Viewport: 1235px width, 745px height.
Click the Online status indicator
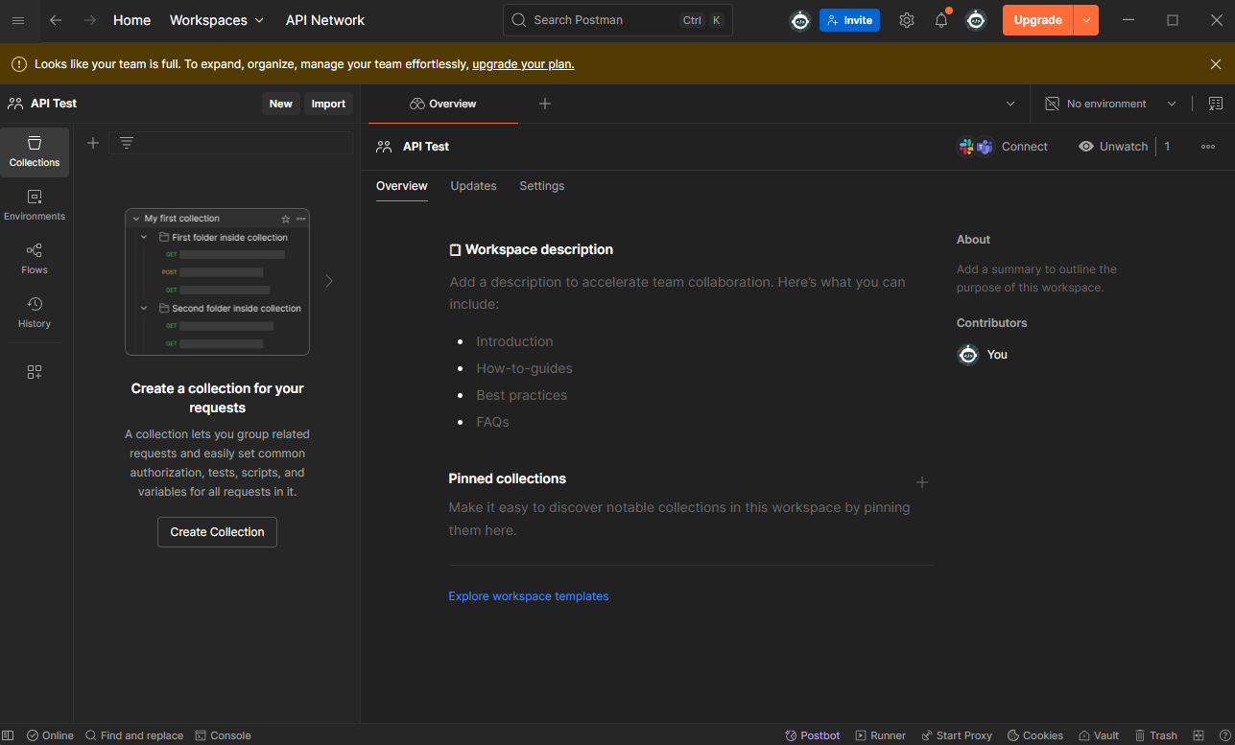[x=50, y=735]
